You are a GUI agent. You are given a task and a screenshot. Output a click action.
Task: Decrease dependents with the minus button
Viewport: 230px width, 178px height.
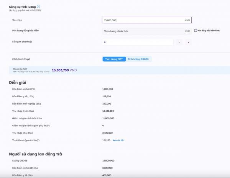179,42
